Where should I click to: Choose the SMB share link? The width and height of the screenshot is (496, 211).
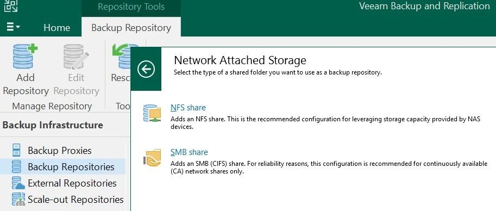189,152
